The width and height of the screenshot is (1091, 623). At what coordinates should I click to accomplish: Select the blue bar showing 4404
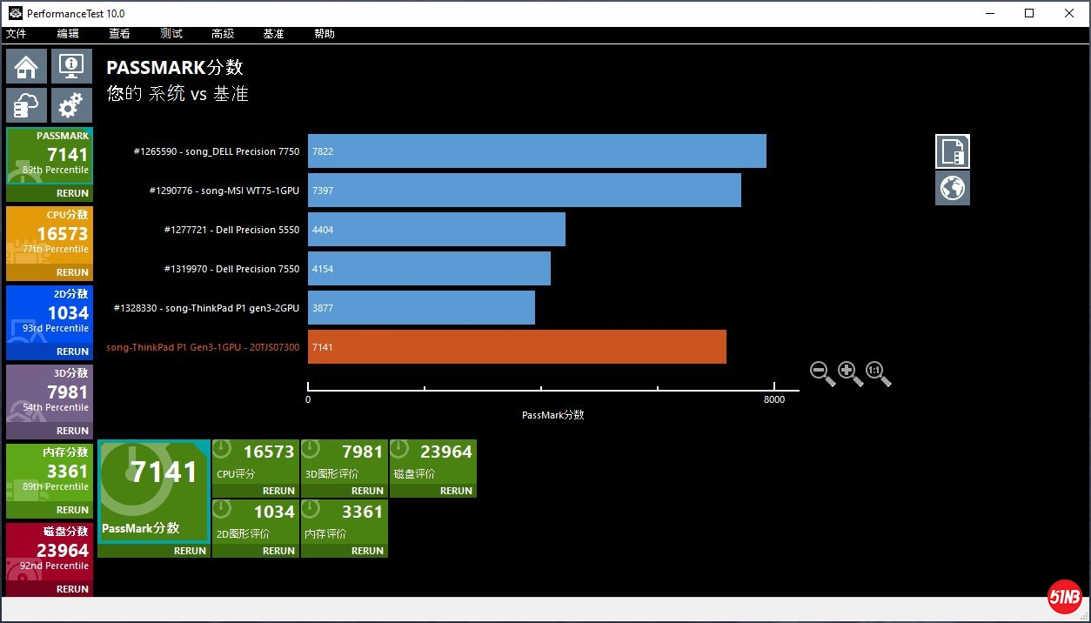point(437,230)
